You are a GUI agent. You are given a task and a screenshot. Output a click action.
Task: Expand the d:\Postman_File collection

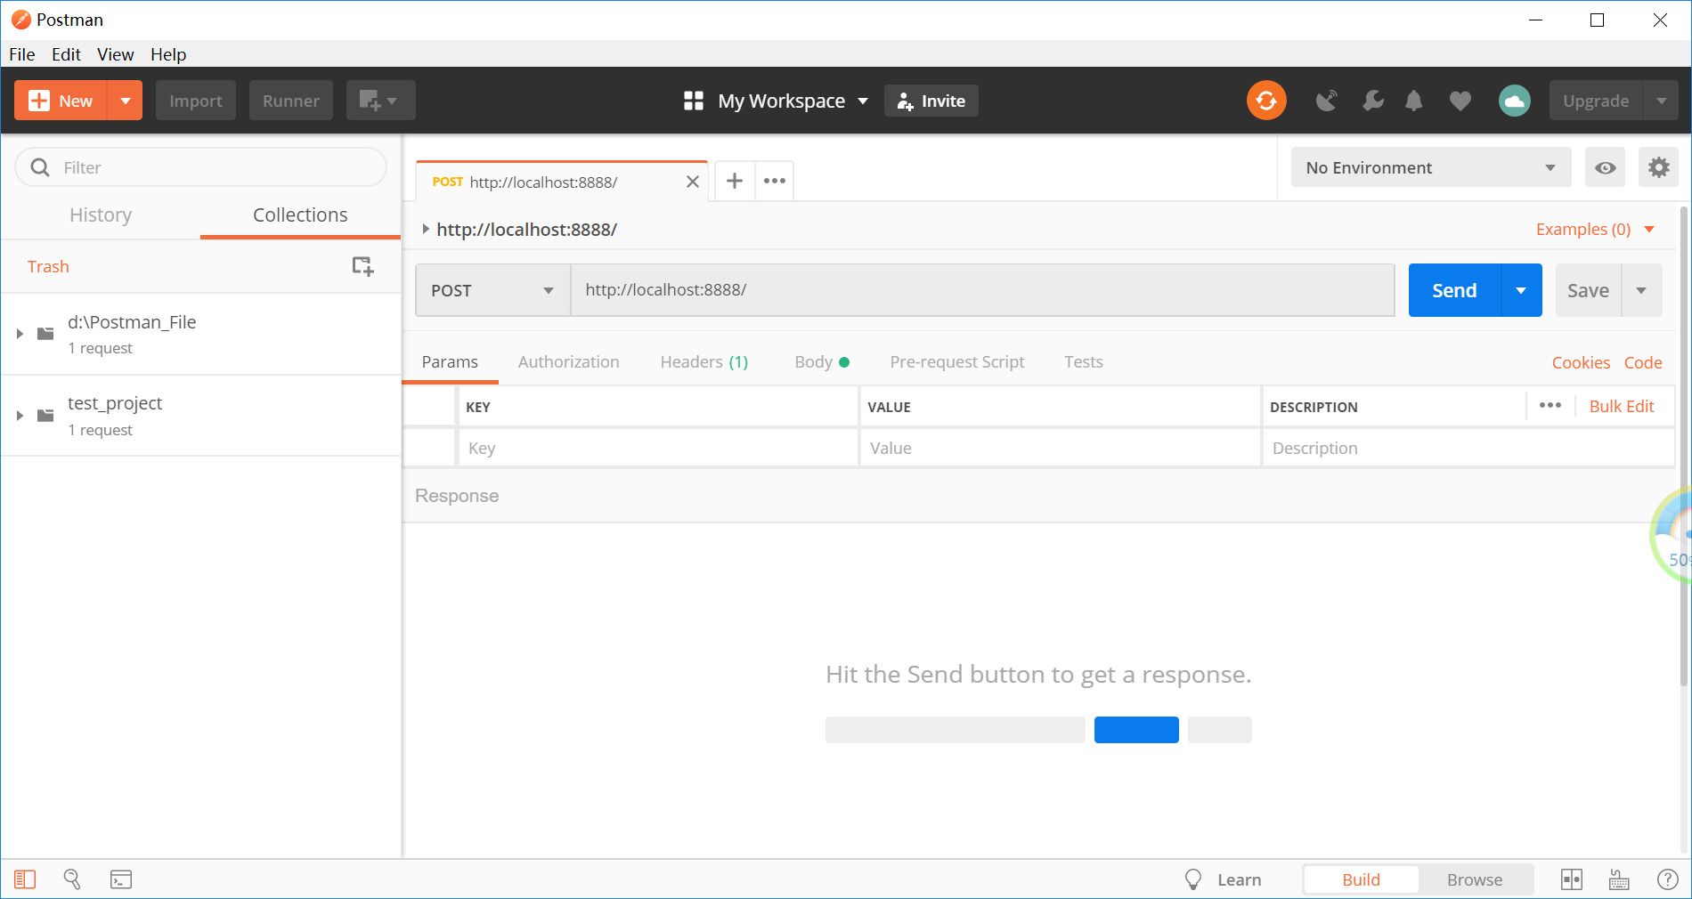20,334
